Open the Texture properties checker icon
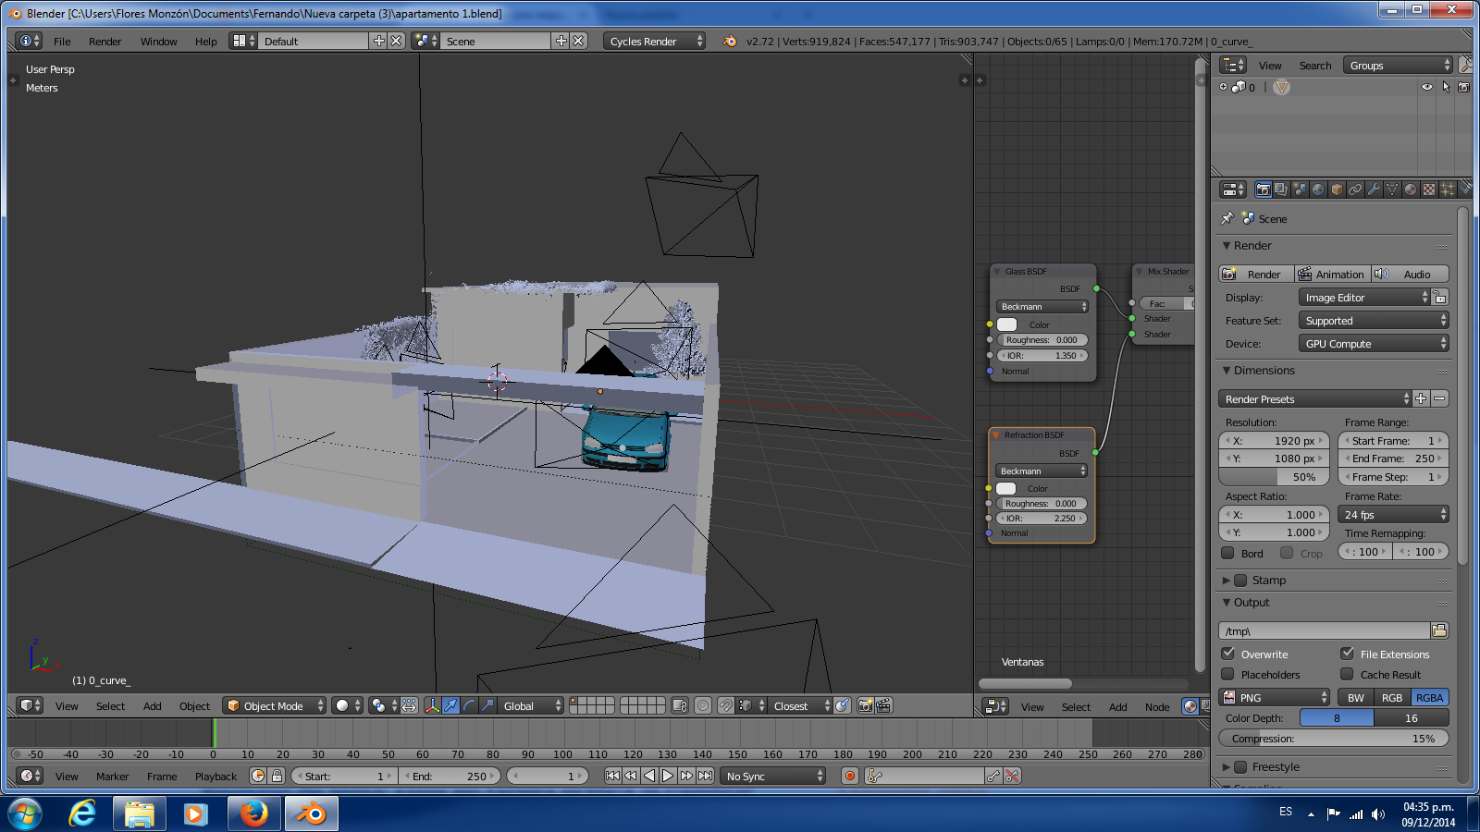The image size is (1480, 832). point(1429,190)
